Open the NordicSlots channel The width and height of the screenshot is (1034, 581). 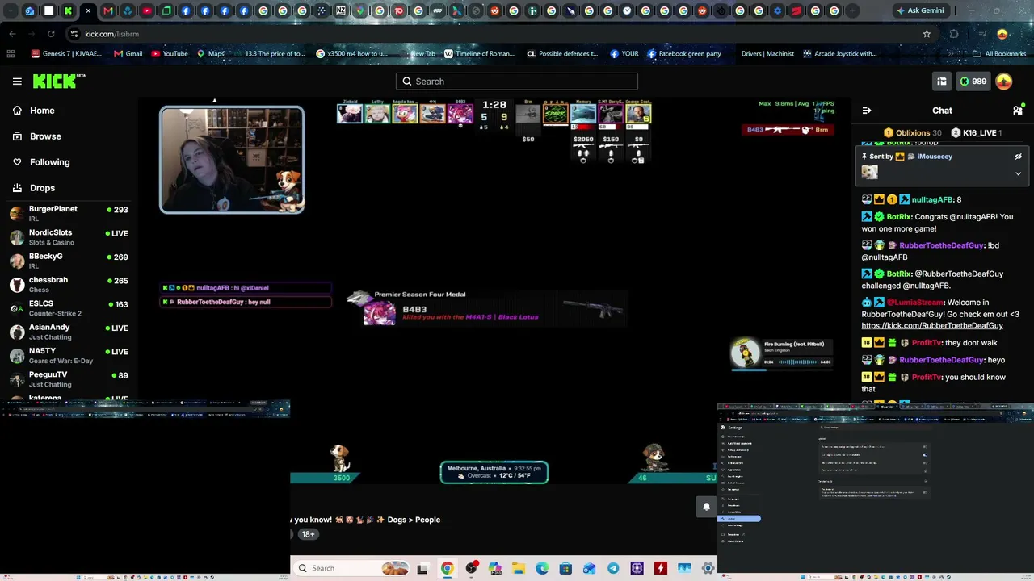point(69,237)
